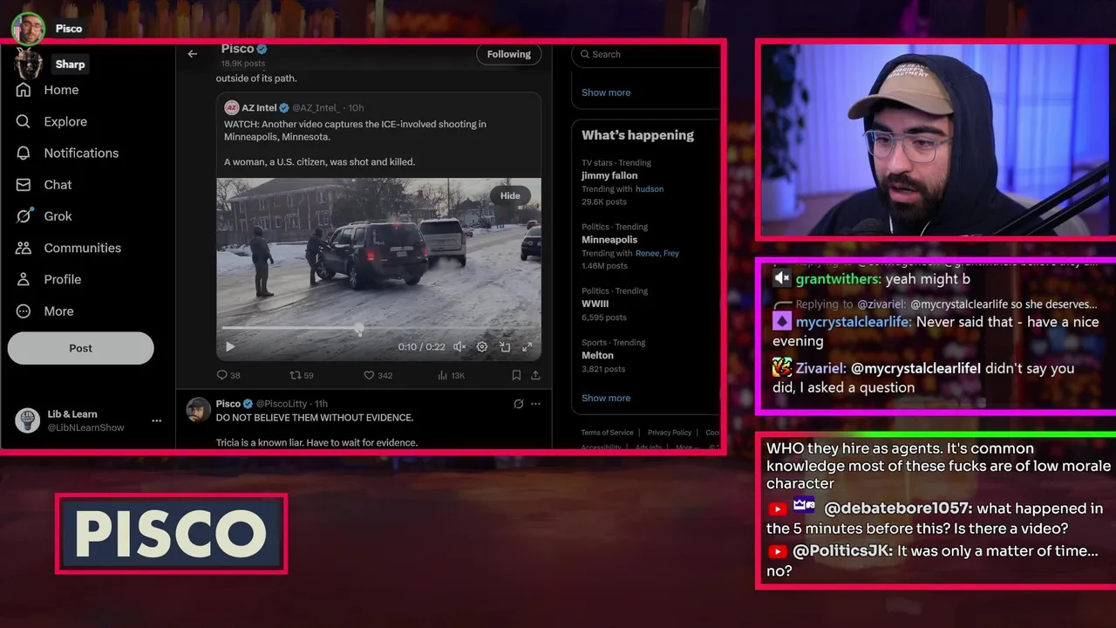Open the @AZ_Intel_ handle link

click(x=316, y=108)
